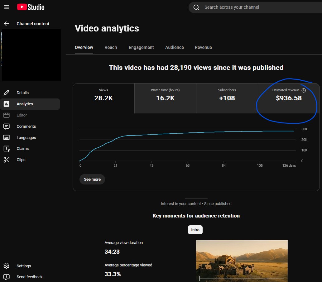
Task: Open the Engagement tab
Action: tap(141, 47)
